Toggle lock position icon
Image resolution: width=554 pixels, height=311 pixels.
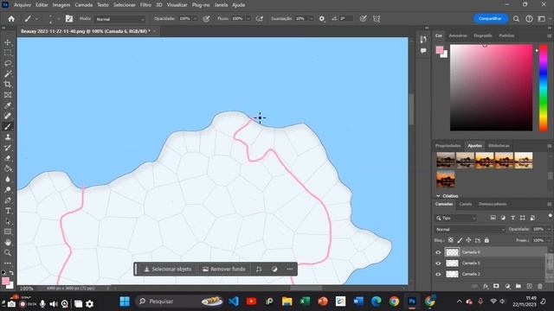coord(468,240)
